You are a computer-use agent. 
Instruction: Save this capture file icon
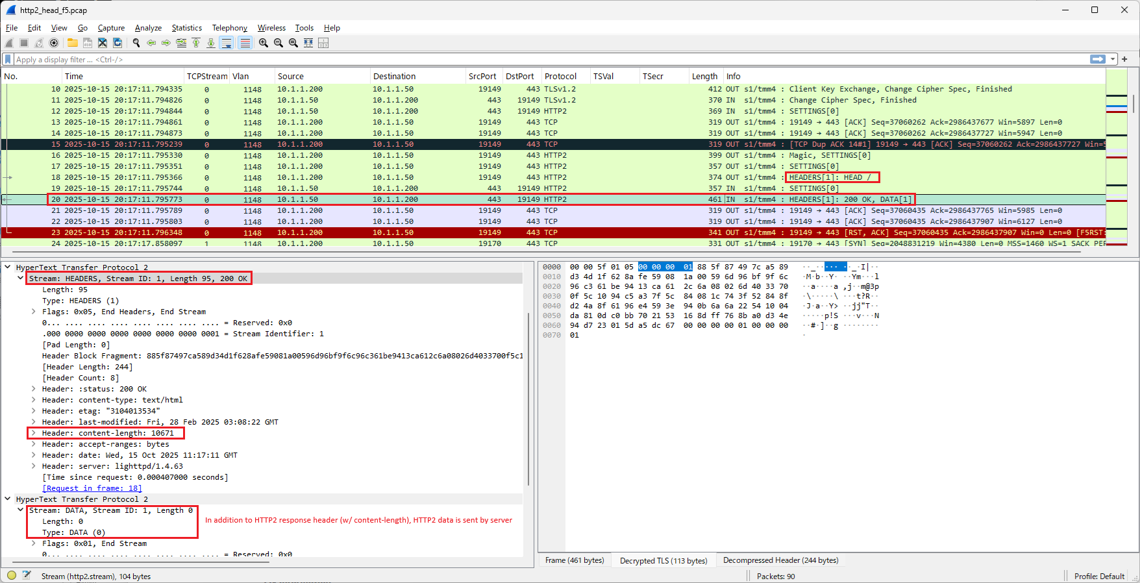87,43
